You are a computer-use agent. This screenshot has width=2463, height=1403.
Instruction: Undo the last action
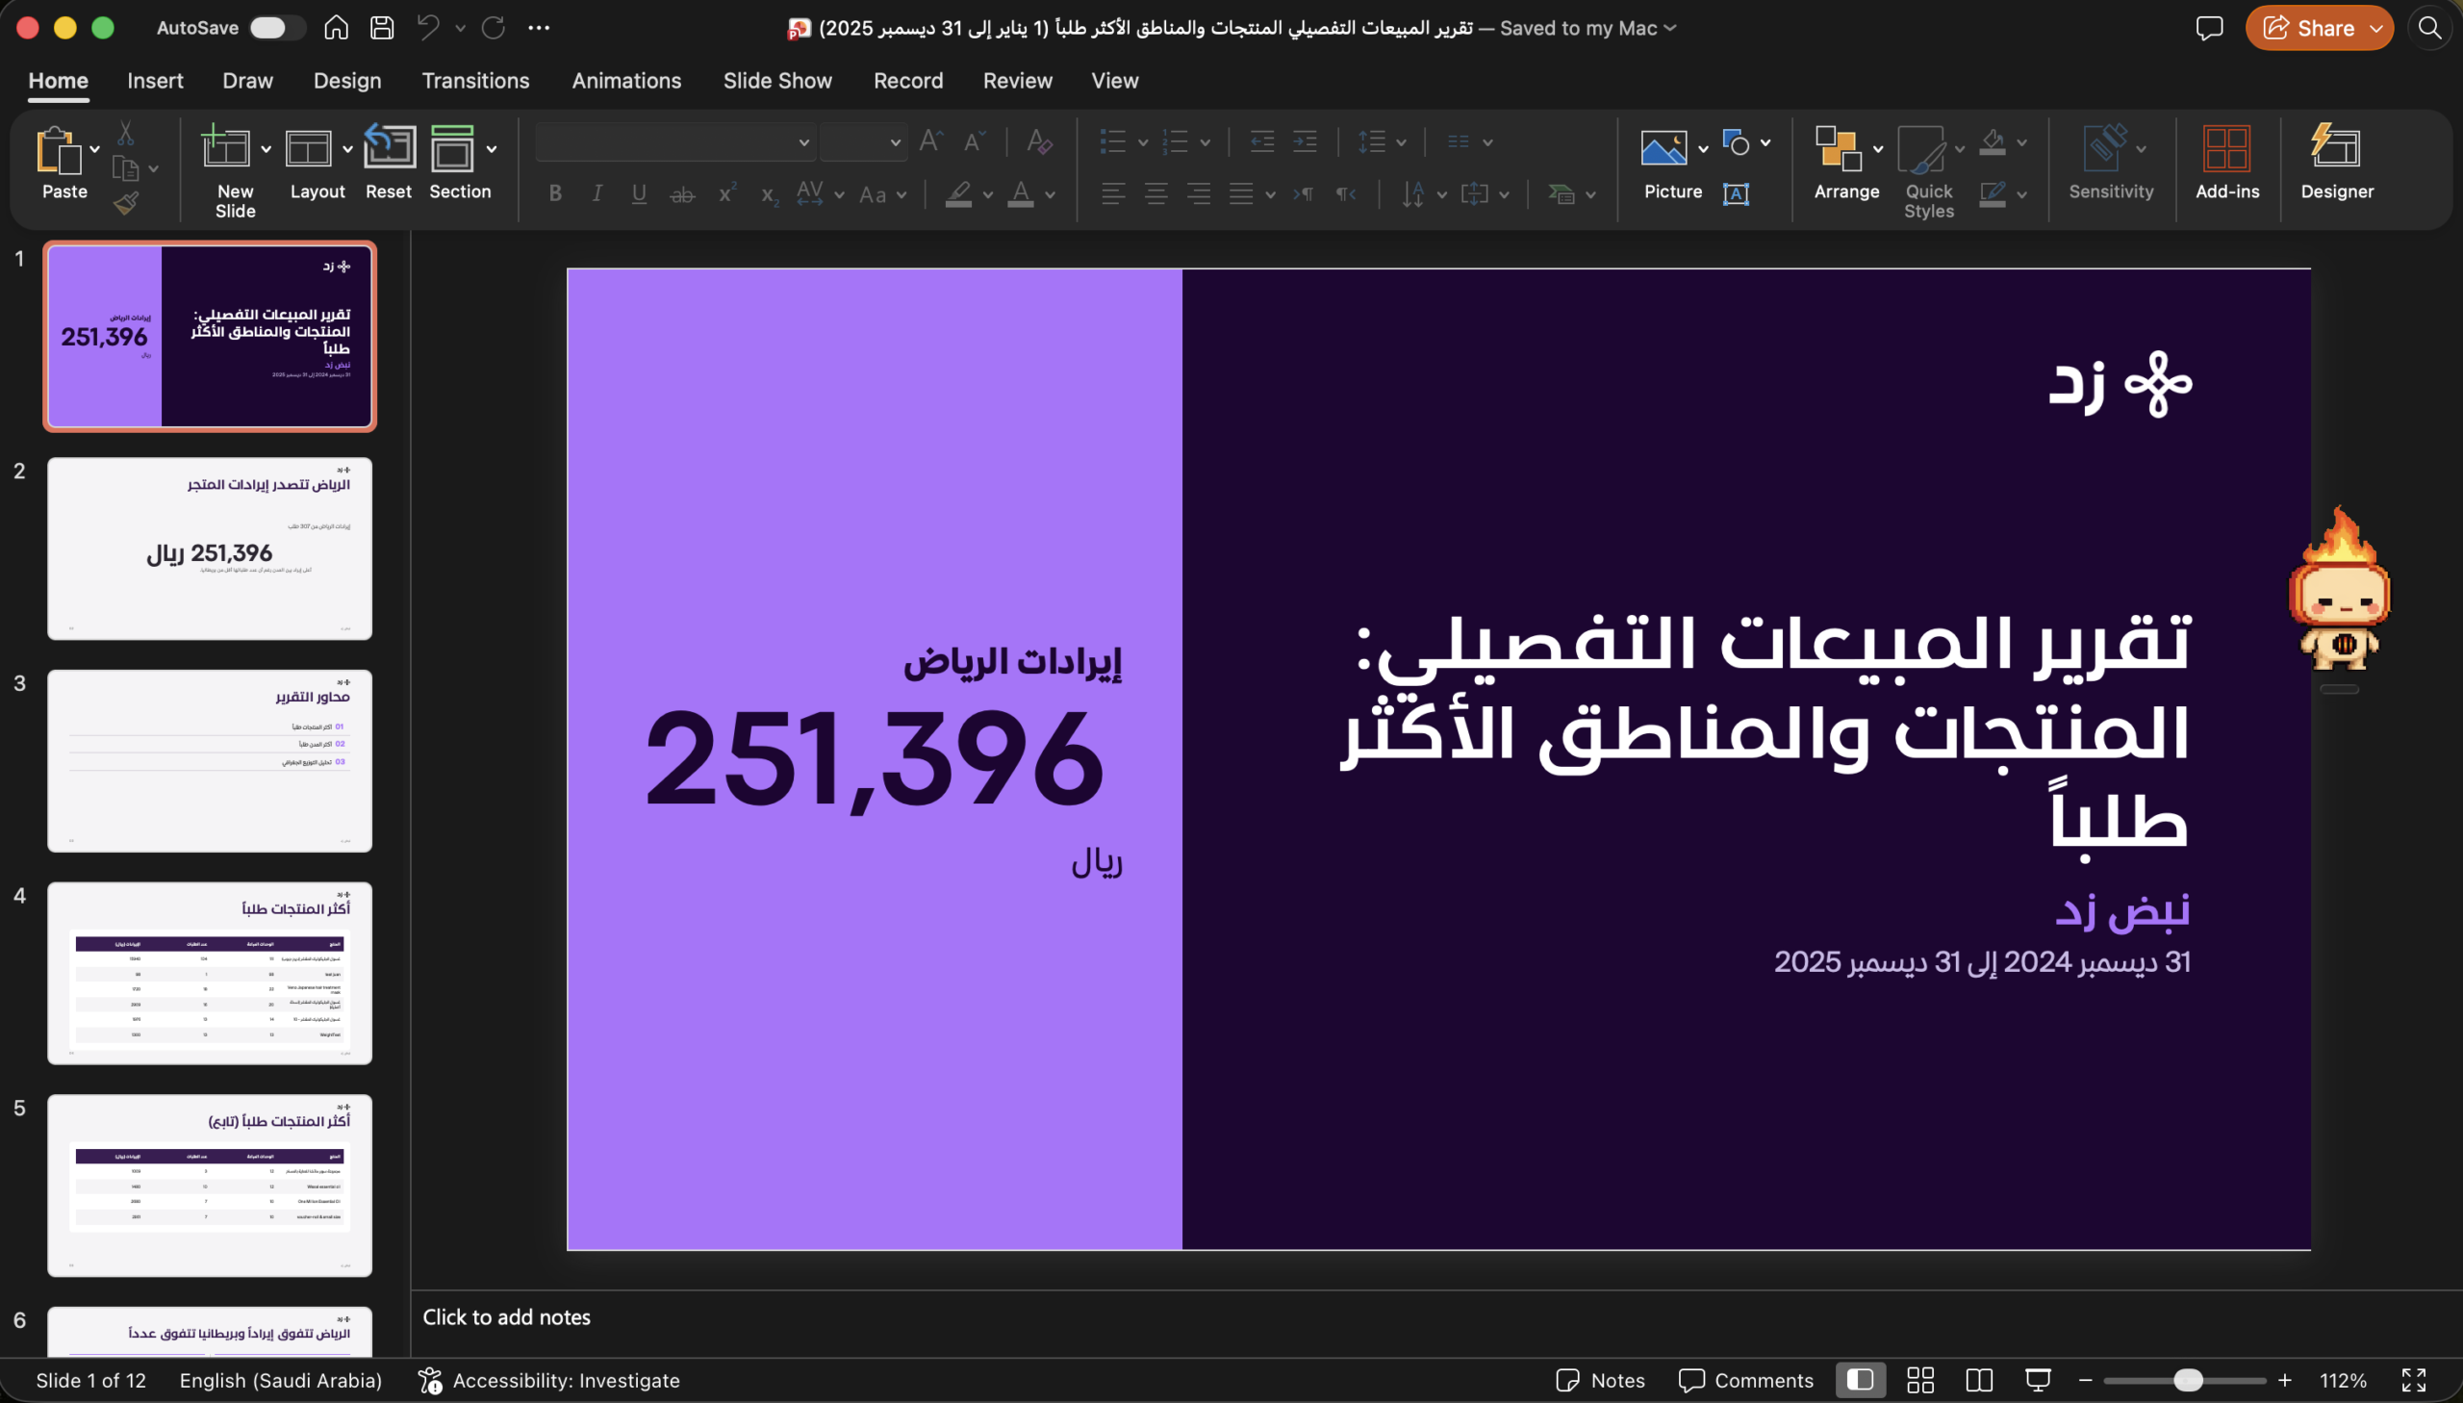(x=429, y=27)
